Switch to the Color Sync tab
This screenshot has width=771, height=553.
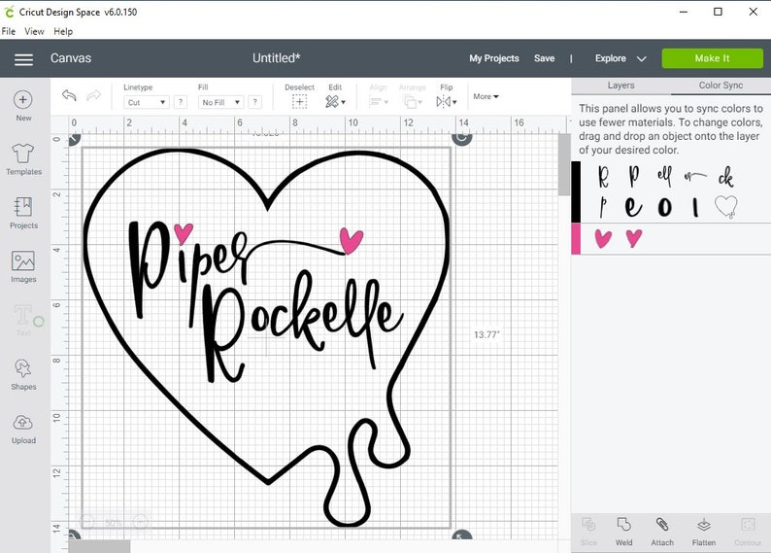pyautogui.click(x=721, y=86)
